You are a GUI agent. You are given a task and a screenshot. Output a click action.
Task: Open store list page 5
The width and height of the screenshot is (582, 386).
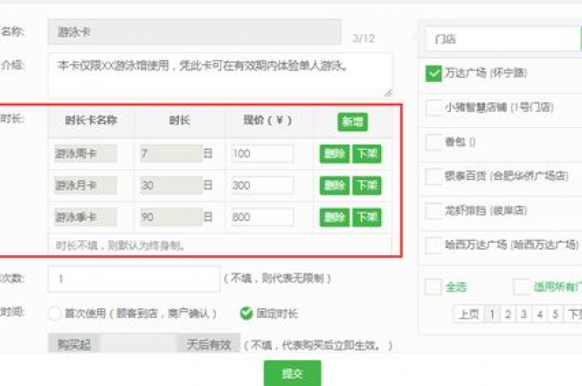[x=555, y=314]
